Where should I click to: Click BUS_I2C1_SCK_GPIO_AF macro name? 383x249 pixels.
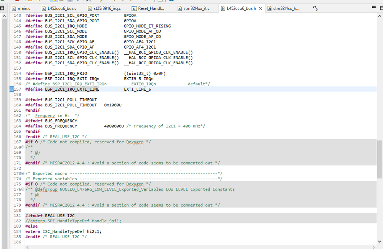pos(70,42)
